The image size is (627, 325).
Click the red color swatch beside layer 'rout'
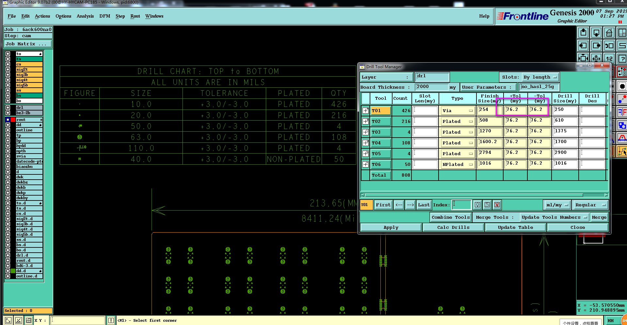pos(13,120)
